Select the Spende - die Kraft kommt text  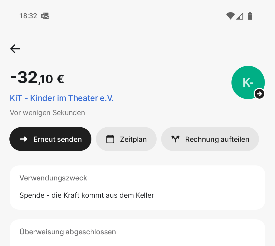pyautogui.click(x=87, y=195)
